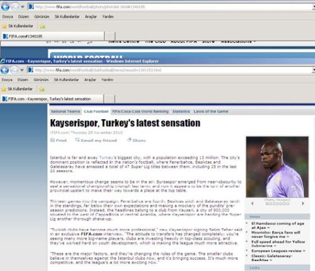Open the Statistics section tab
Screen dimensions: 315x271
click(x=181, y=112)
